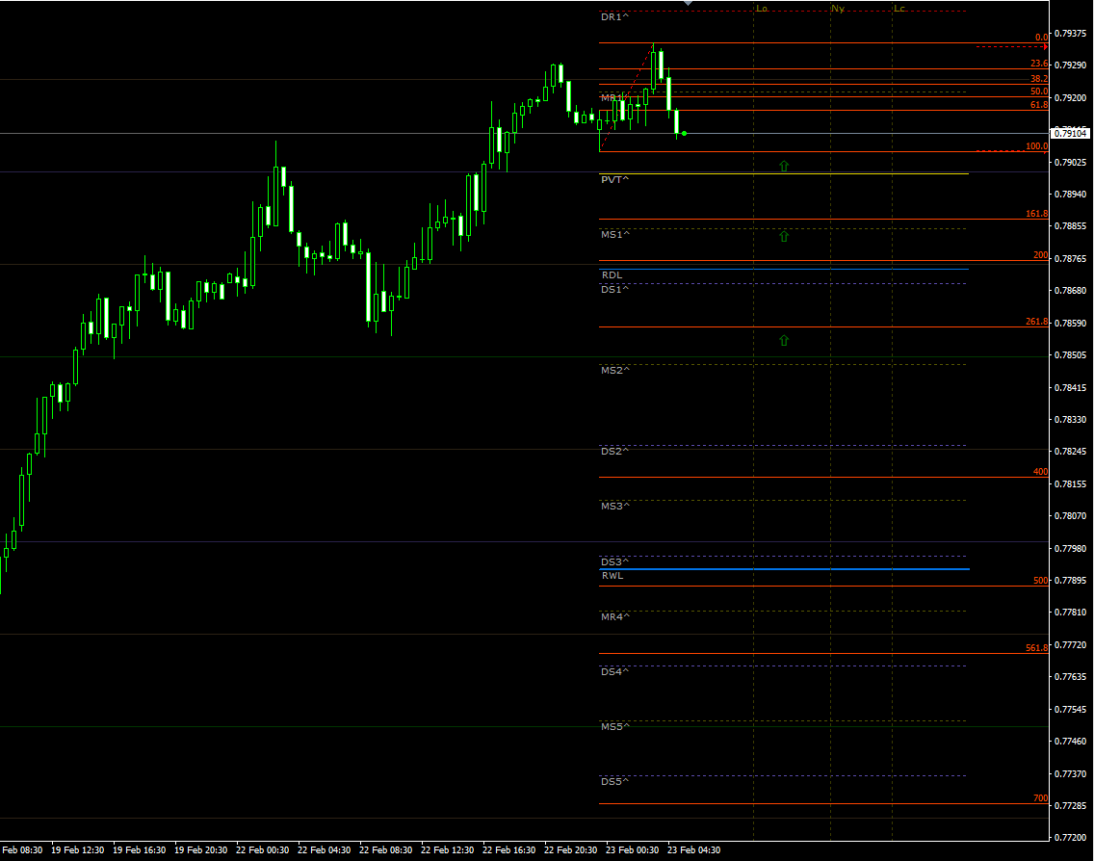Select the MR4^ level label
The height and width of the screenshot is (861, 1094).
[x=615, y=616]
